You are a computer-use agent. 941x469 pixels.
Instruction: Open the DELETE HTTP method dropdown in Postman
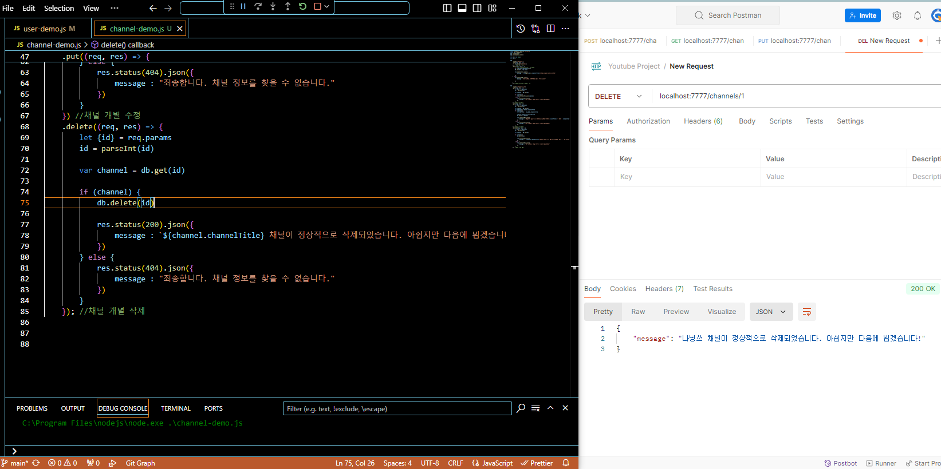click(x=619, y=96)
